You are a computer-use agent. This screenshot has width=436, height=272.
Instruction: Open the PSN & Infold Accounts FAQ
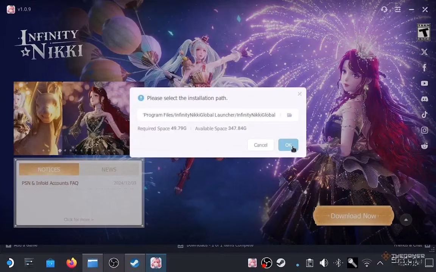pos(50,183)
